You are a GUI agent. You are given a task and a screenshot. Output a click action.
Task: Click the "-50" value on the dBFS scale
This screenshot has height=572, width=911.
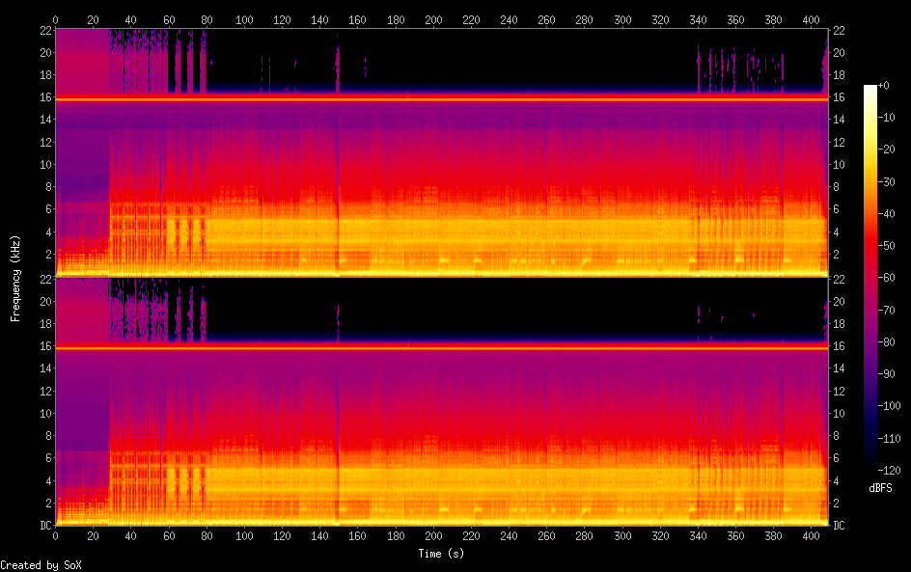pyautogui.click(x=886, y=246)
